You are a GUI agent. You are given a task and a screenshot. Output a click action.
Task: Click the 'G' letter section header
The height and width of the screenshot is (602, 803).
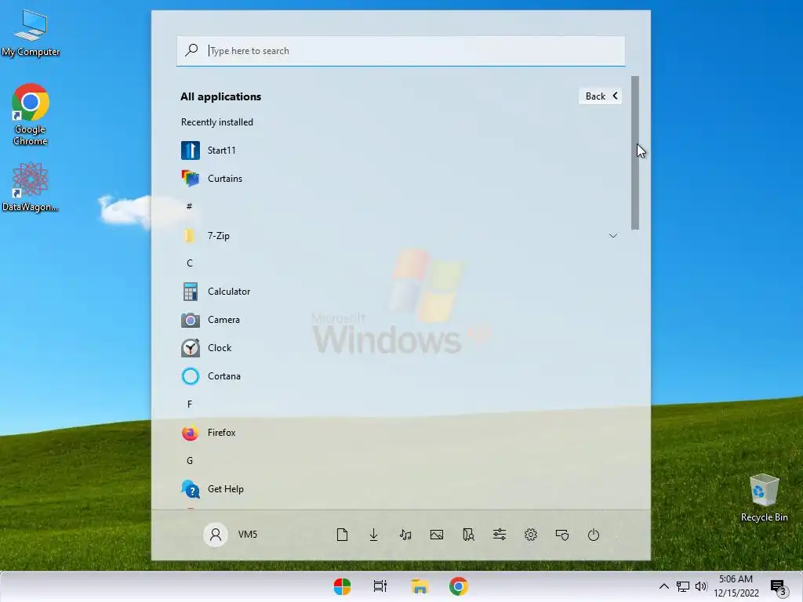point(190,461)
